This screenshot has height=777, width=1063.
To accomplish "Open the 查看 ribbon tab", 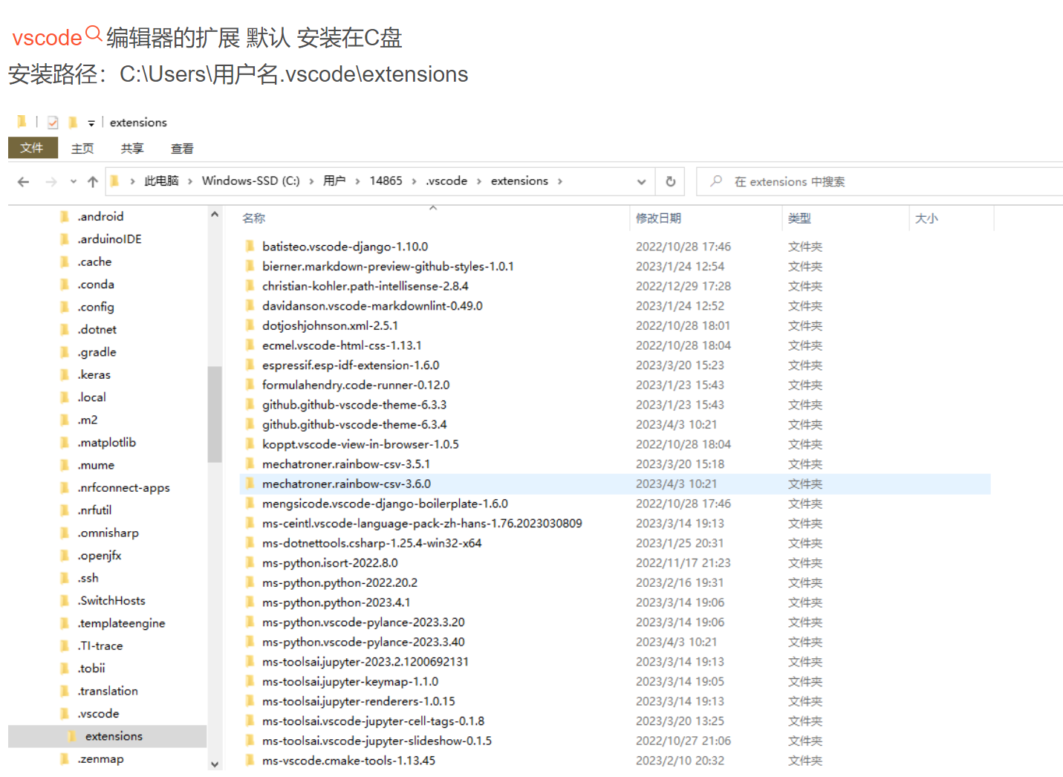I will click(182, 149).
